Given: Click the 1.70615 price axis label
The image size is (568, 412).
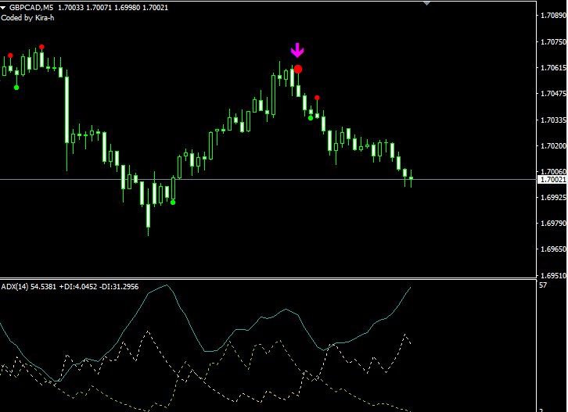Looking at the screenshot, I should click(x=553, y=68).
